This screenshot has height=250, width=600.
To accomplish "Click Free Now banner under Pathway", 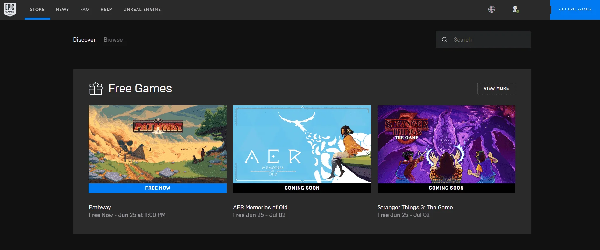I will pyautogui.click(x=158, y=188).
